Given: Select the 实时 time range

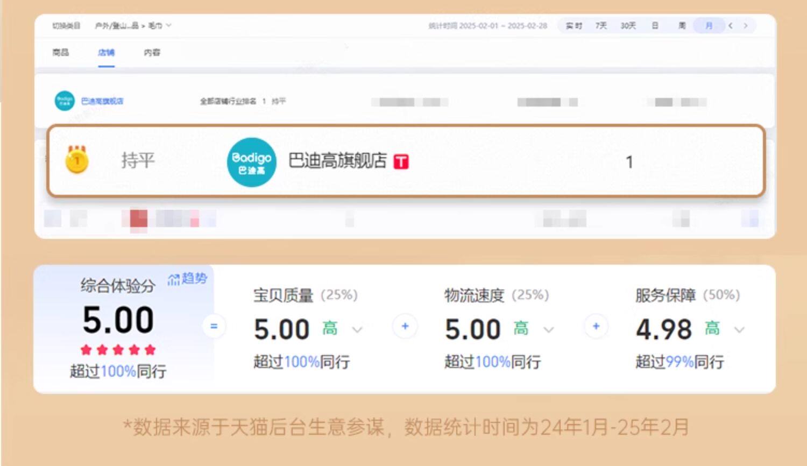Looking at the screenshot, I should (x=574, y=25).
